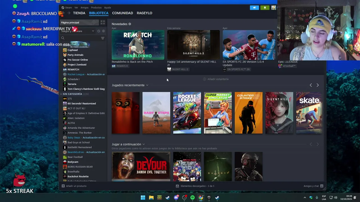360x202 pixels.
Task: Open Epic Games Launcher from taskbar
Action: (x=209, y=198)
